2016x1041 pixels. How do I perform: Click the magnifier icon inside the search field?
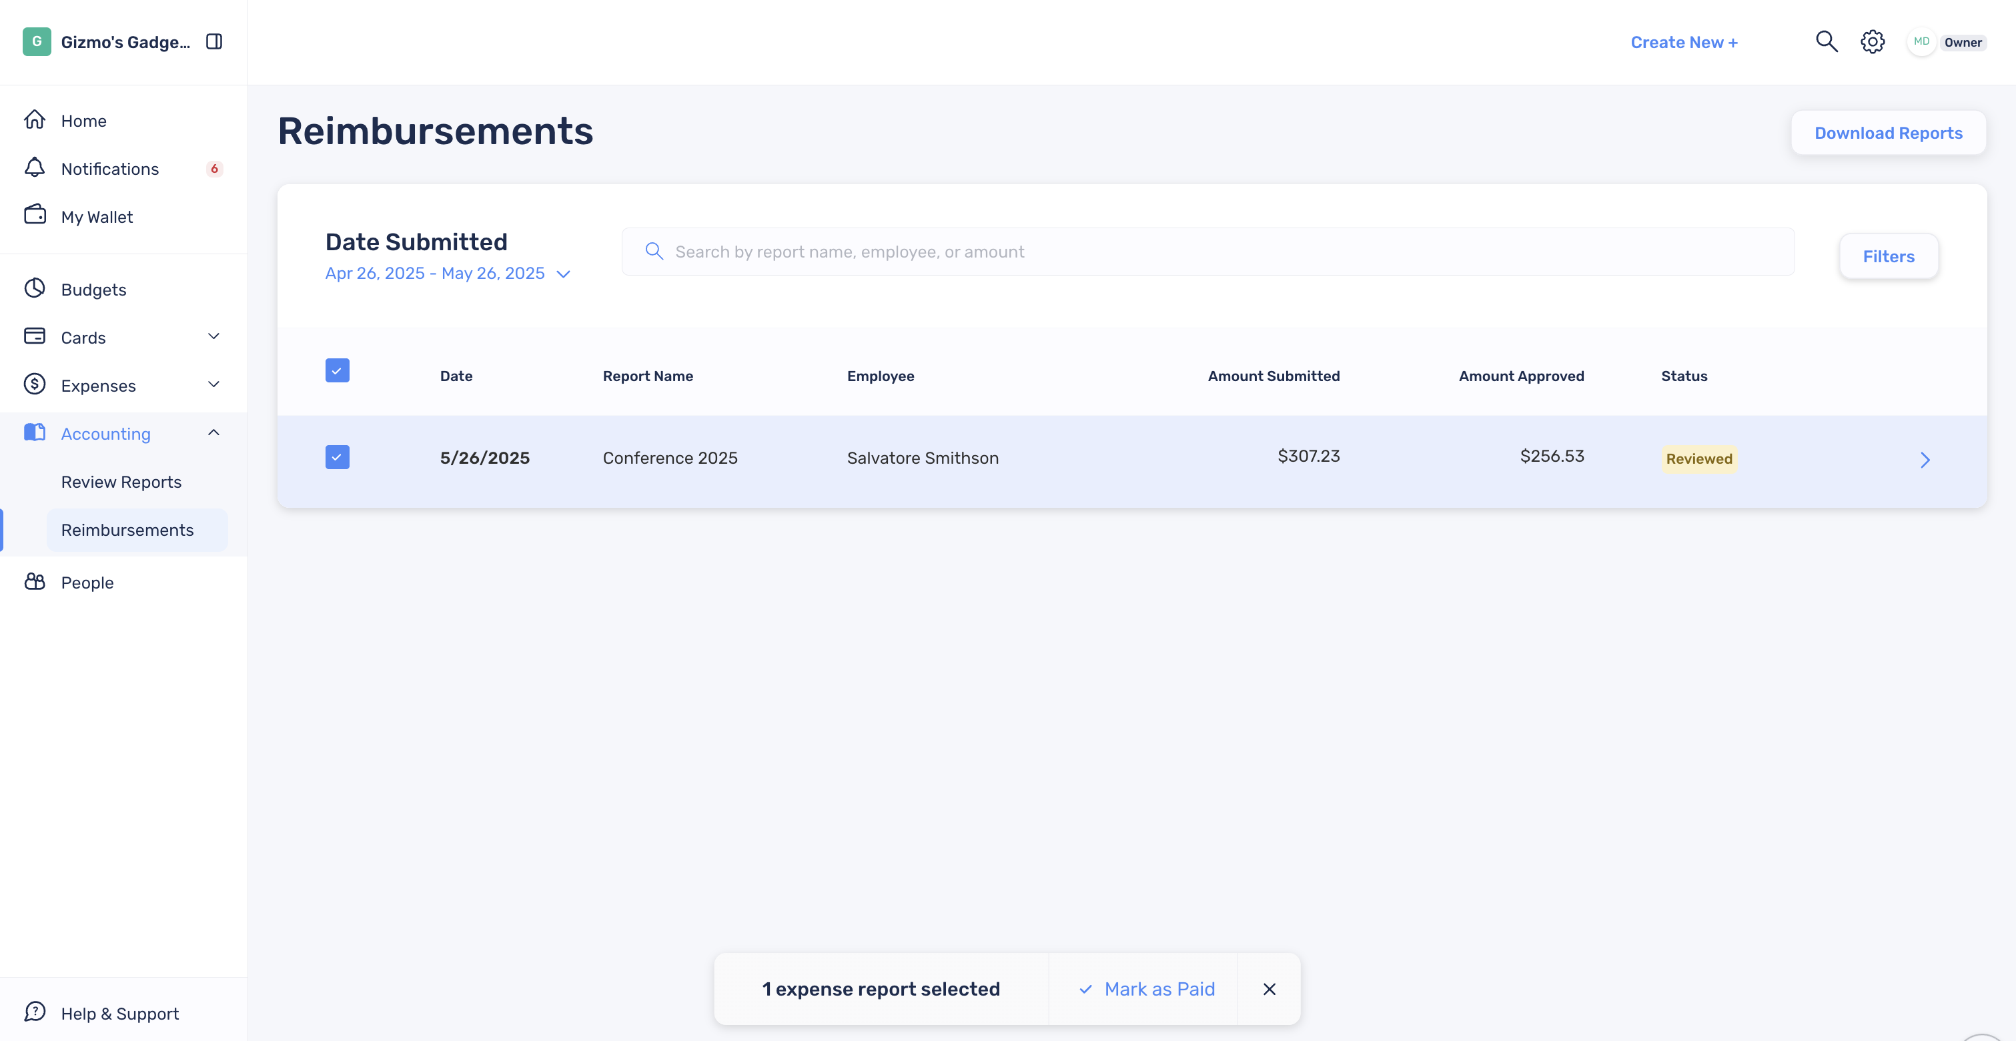coord(654,252)
